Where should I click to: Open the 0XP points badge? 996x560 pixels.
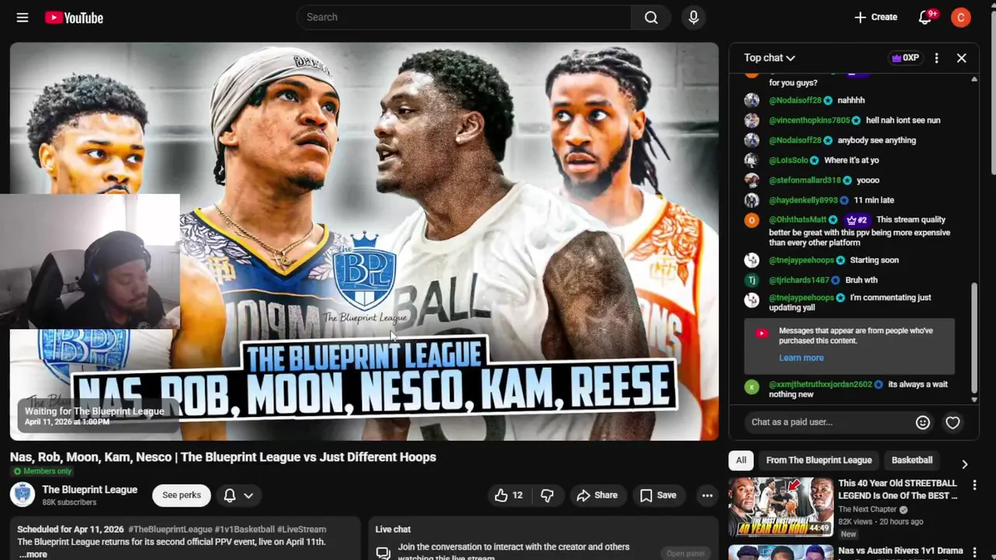pos(905,58)
